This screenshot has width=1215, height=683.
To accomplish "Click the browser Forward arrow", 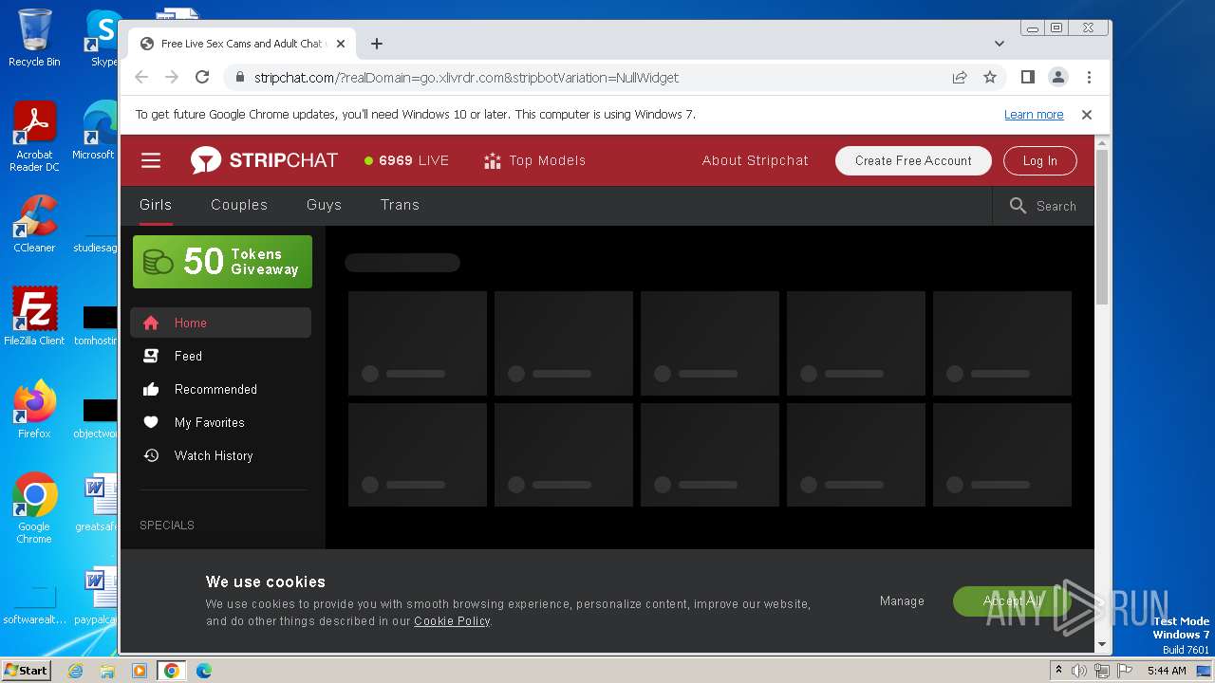I will coord(172,77).
